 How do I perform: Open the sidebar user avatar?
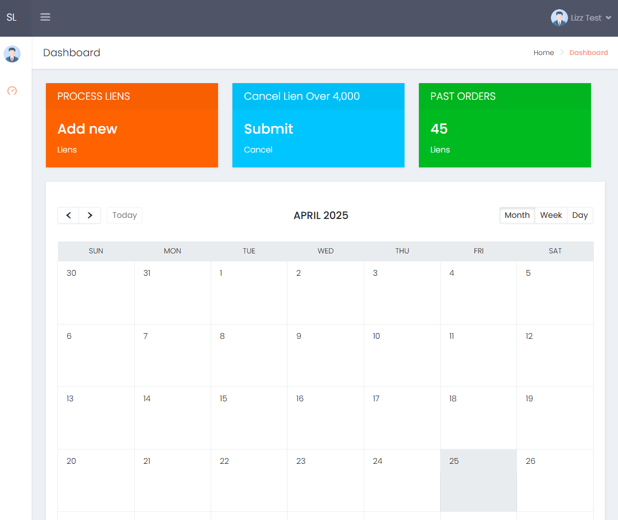(x=12, y=54)
